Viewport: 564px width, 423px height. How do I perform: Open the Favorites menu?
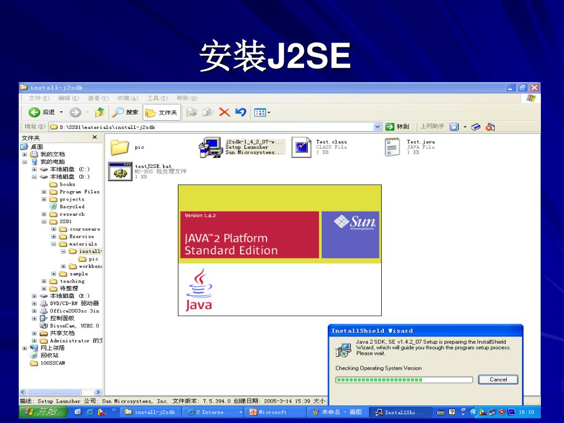128,98
